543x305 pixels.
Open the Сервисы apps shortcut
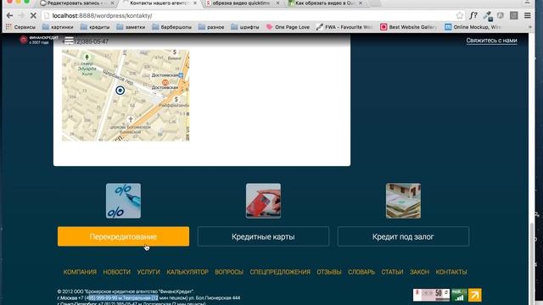[x=20, y=27]
